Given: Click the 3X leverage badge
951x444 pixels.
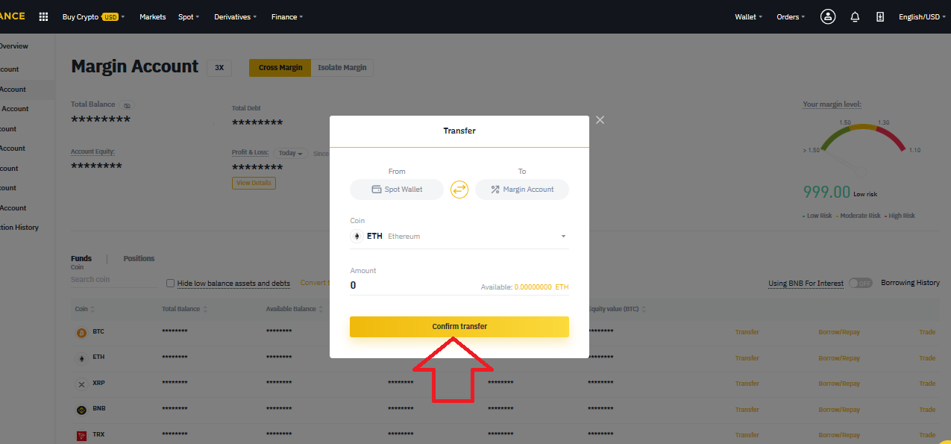Looking at the screenshot, I should pyautogui.click(x=219, y=67).
